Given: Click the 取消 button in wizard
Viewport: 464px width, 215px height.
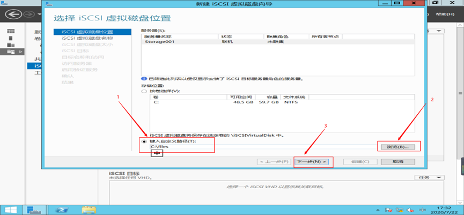Looking at the screenshot, I should (398, 162).
